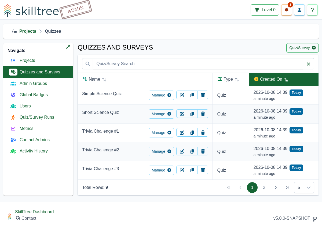
Task: Select Quizzes and Surveys in the sidebar
Action: click(38, 72)
